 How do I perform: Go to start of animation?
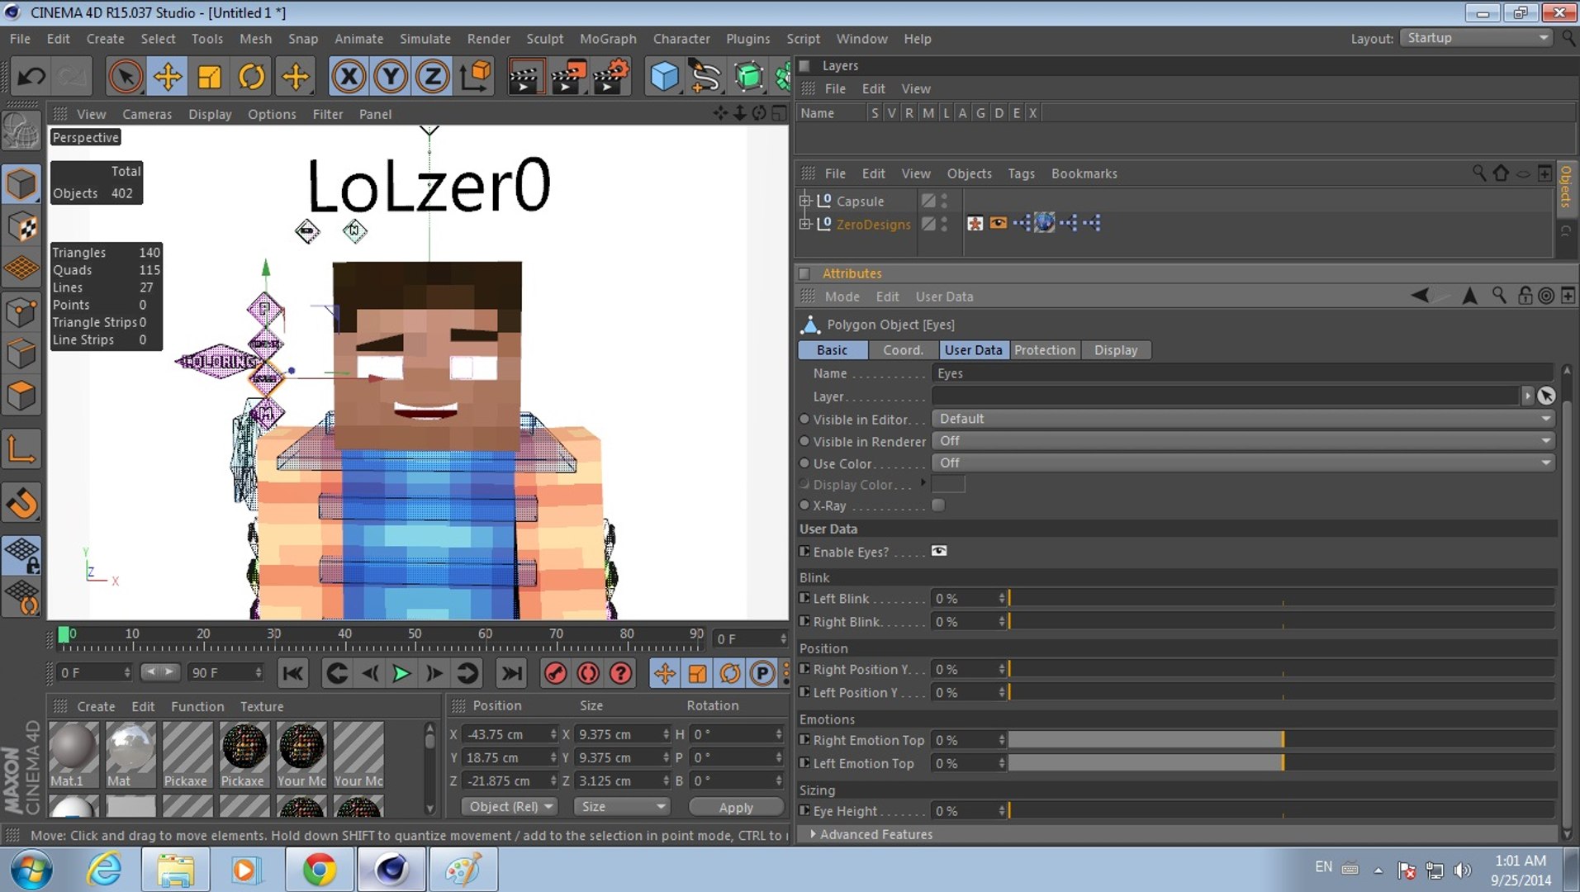point(293,674)
